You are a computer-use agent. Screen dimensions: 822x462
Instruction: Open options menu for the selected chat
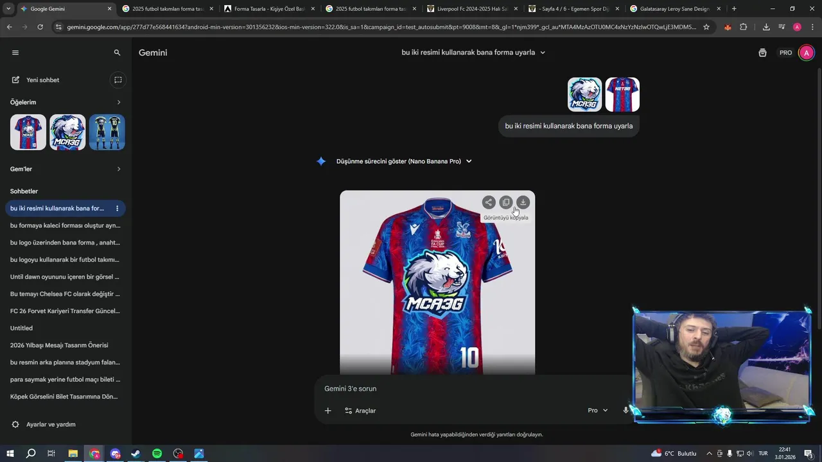(117, 209)
